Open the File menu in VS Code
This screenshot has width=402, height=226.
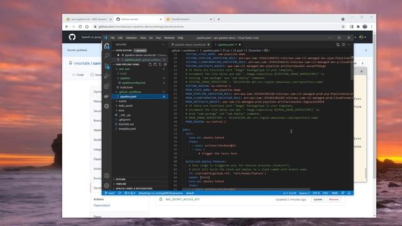(112, 38)
